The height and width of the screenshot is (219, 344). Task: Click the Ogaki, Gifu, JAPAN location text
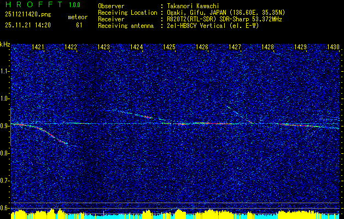[x=226, y=13]
